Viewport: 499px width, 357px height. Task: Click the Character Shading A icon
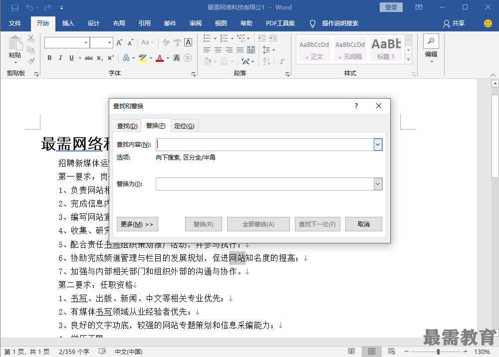[x=177, y=58]
